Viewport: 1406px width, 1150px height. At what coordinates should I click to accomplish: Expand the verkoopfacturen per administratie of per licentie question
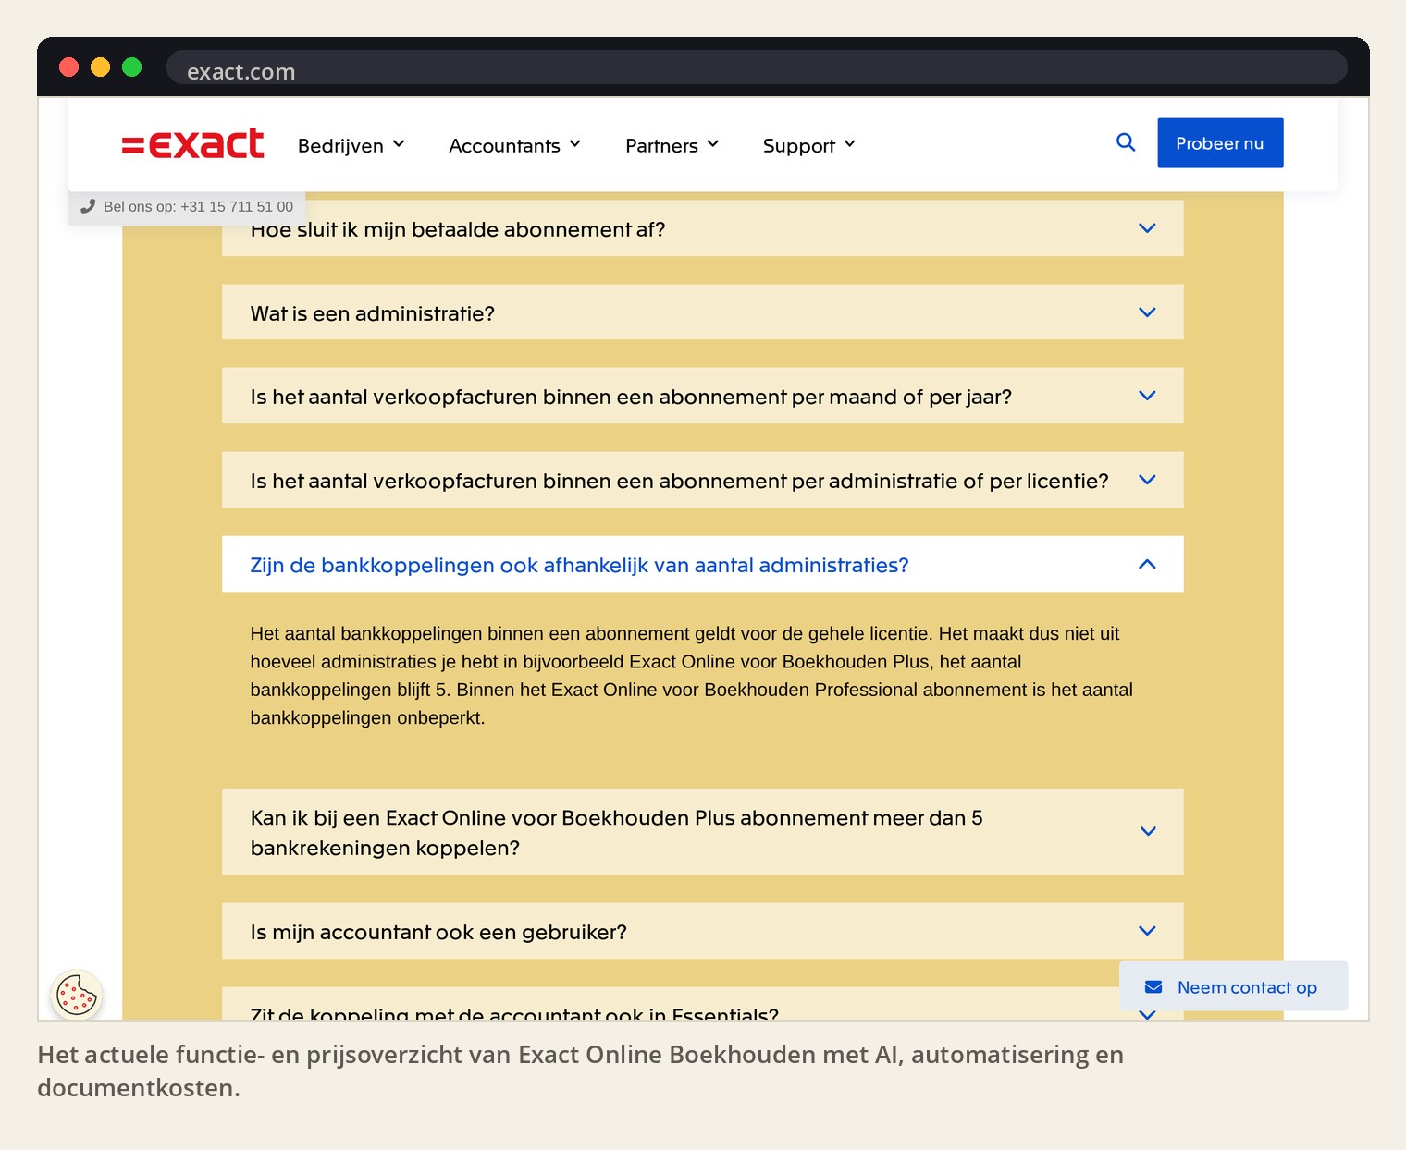click(x=703, y=480)
